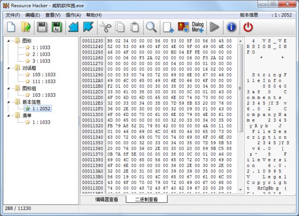Click the hex view vertical scrollbar thumb
The height and width of the screenshot is (216, 299).
click(x=240, y=89)
